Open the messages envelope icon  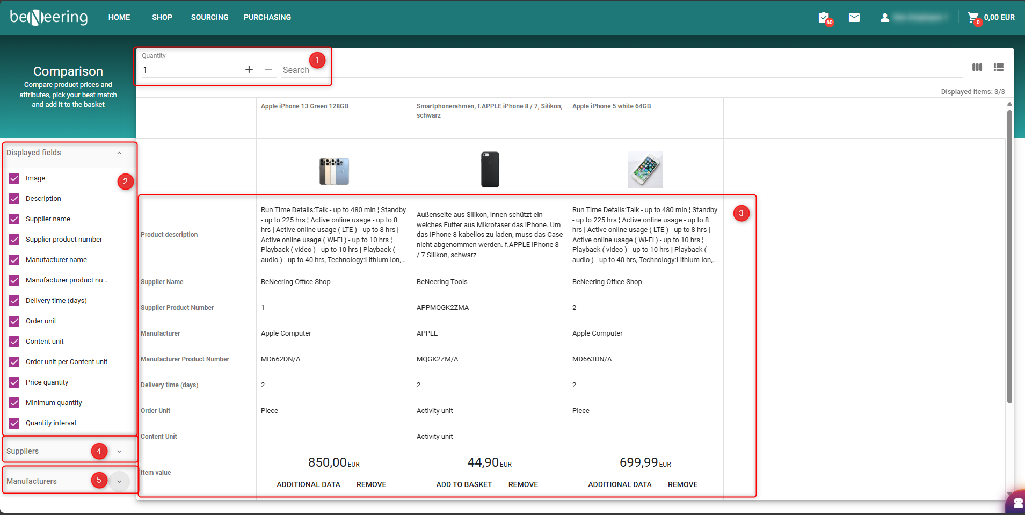tap(854, 18)
